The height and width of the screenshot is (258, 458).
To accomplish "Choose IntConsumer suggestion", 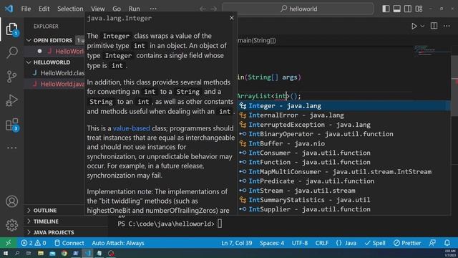I will click(x=344, y=153).
